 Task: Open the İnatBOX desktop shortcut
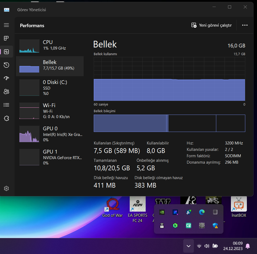click(x=239, y=207)
